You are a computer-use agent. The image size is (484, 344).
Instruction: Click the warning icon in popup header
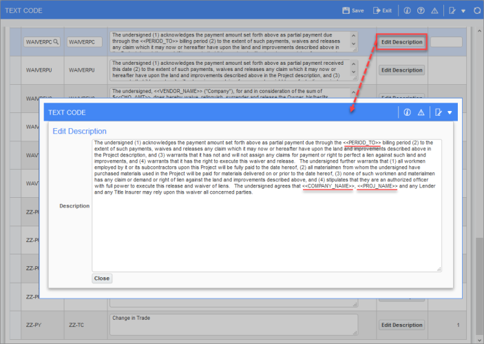[x=421, y=112]
